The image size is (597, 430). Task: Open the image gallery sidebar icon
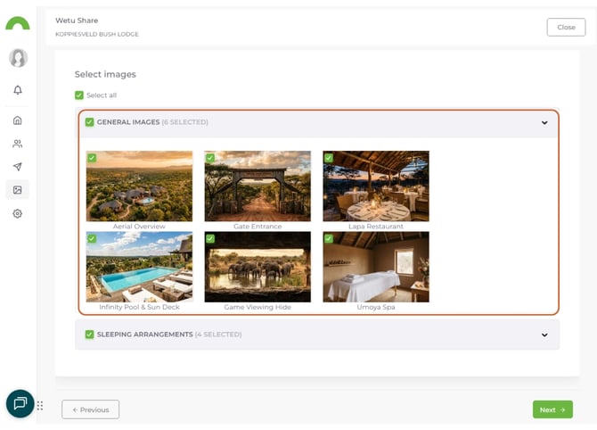pos(18,190)
